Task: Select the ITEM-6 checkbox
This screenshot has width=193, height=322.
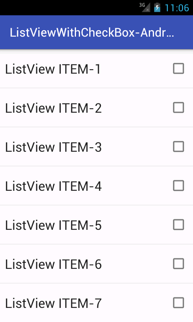Action: pos(179,264)
